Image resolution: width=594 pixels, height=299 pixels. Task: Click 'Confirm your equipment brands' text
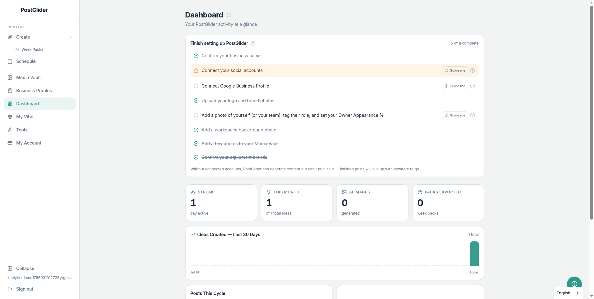(x=234, y=157)
